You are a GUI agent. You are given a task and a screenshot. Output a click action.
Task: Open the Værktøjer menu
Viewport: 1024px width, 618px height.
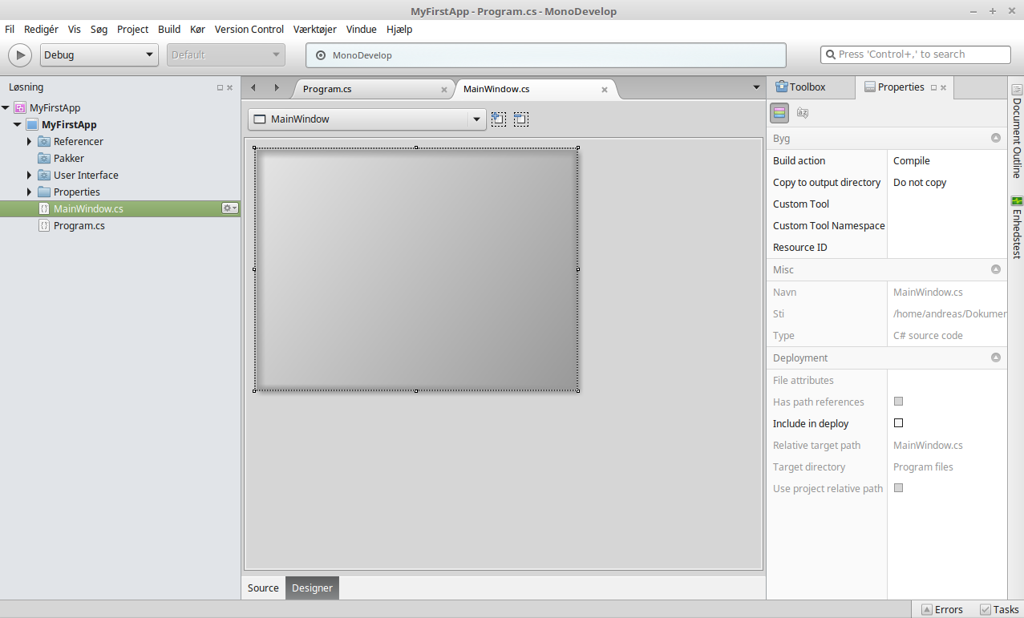pos(315,29)
